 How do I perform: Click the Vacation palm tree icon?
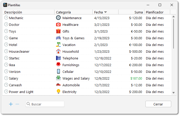coord(58,44)
